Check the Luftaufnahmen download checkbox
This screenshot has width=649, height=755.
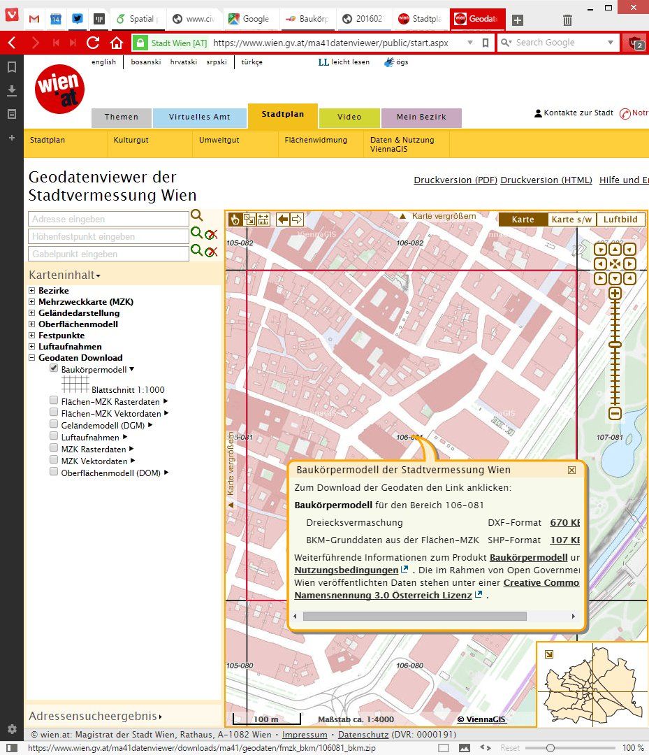(54, 436)
